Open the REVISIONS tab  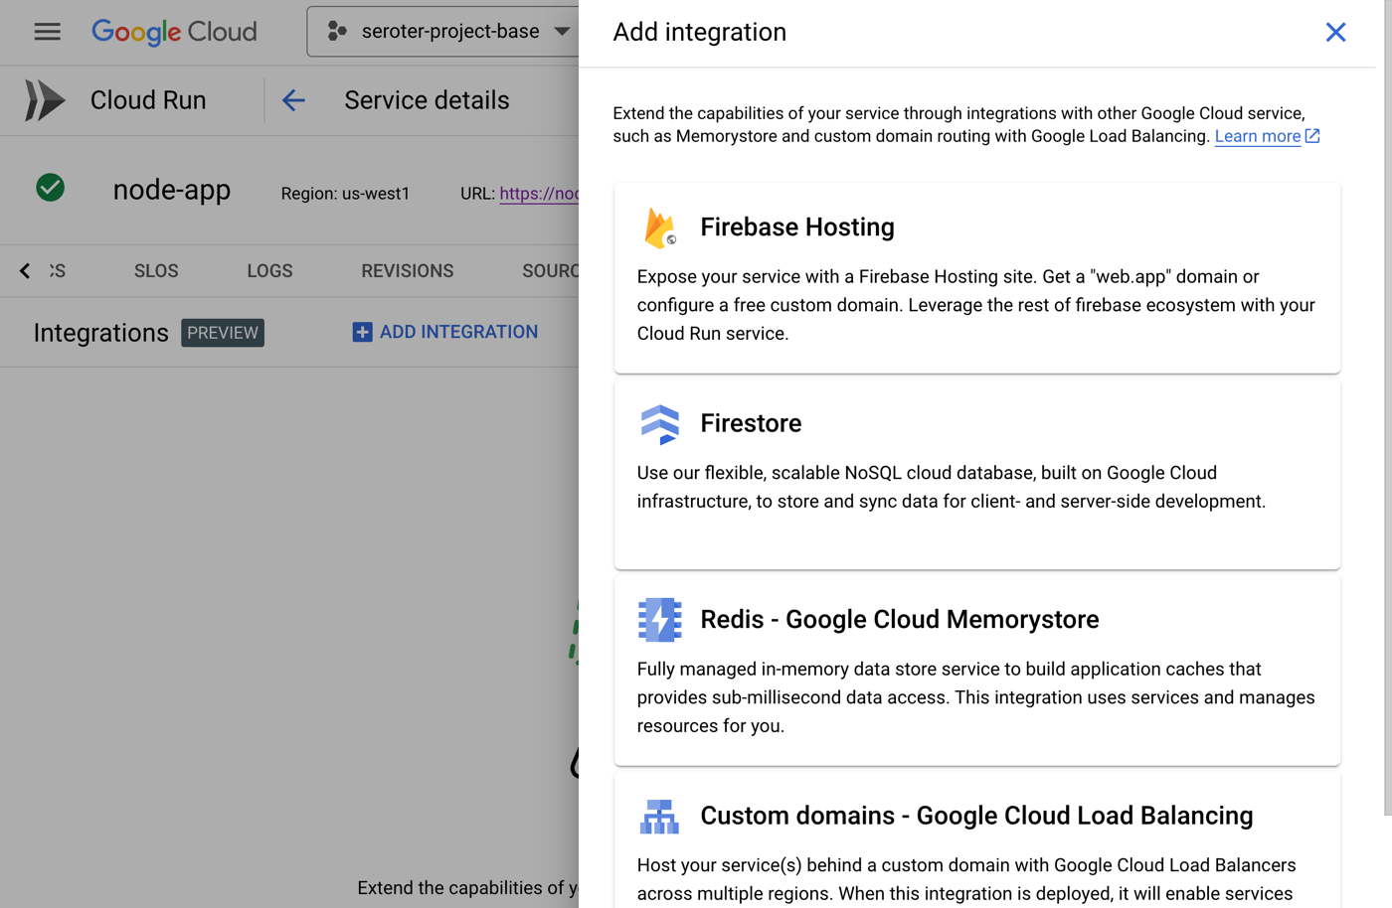[x=407, y=271]
